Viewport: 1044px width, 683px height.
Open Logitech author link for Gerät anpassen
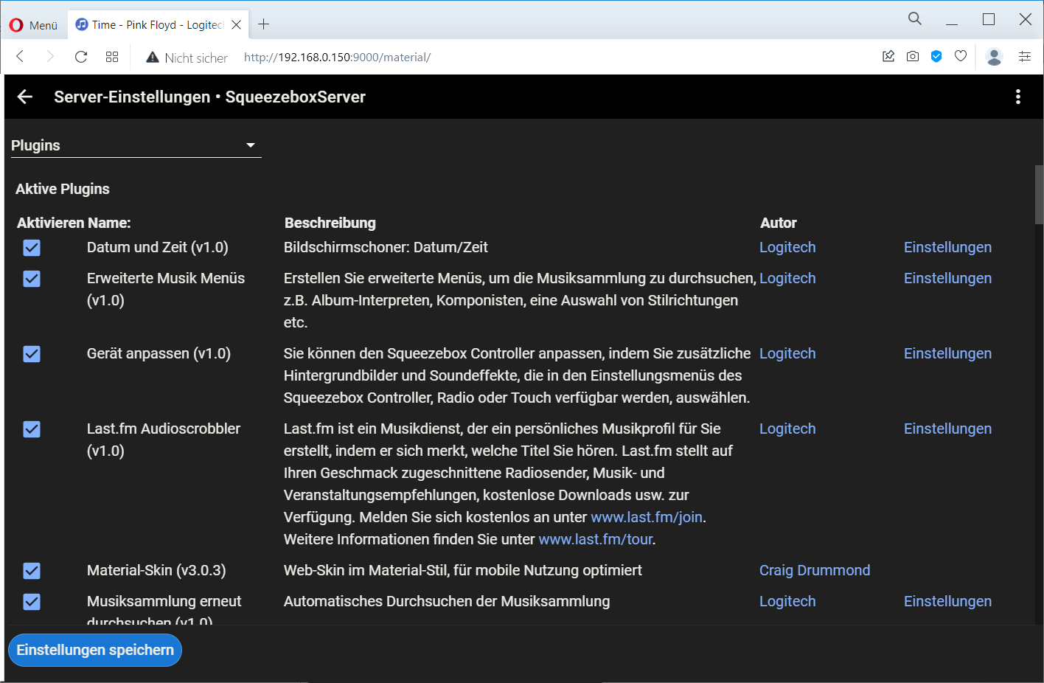point(787,353)
